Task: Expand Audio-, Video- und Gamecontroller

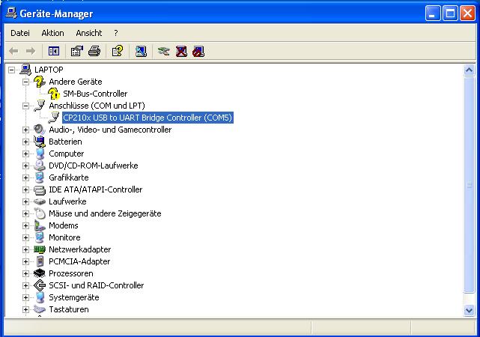Action: point(25,130)
